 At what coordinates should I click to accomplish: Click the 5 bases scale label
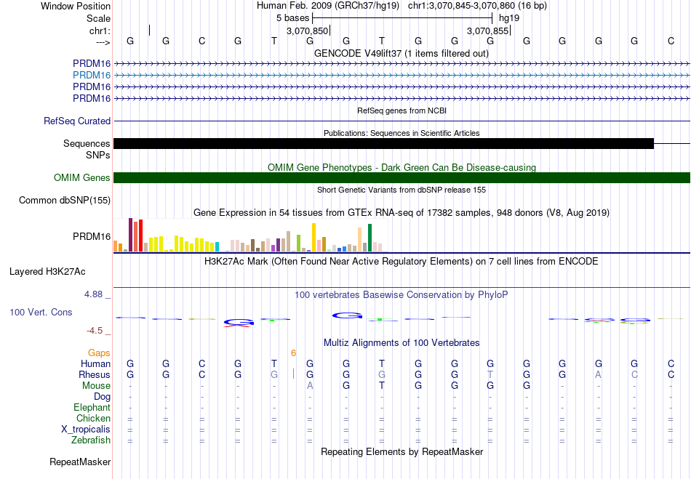[292, 18]
